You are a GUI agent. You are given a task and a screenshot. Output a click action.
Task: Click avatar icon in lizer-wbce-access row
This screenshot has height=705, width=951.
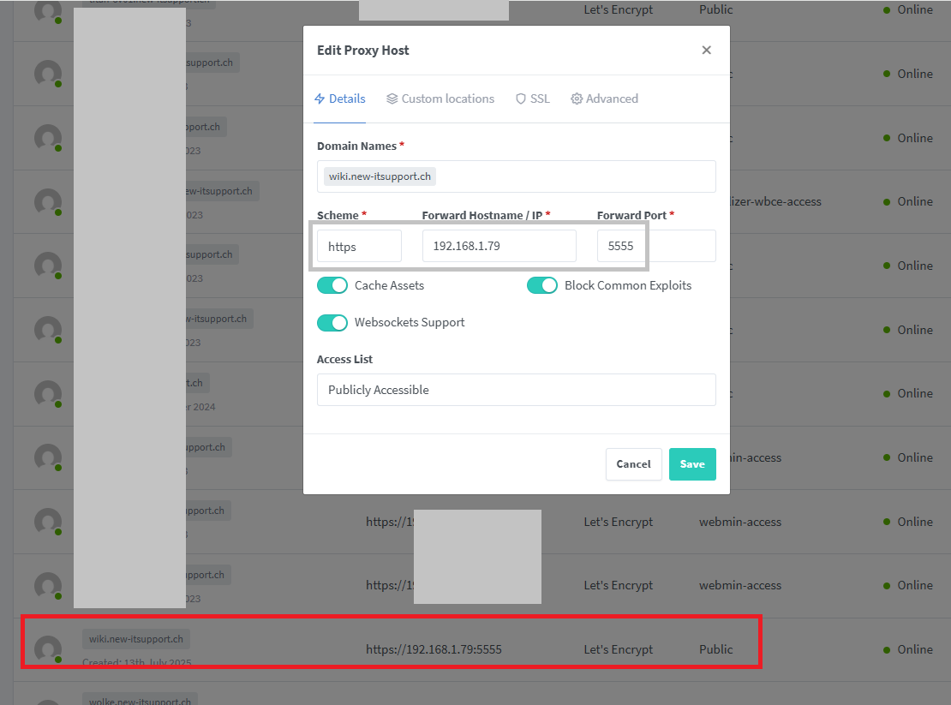(x=48, y=202)
